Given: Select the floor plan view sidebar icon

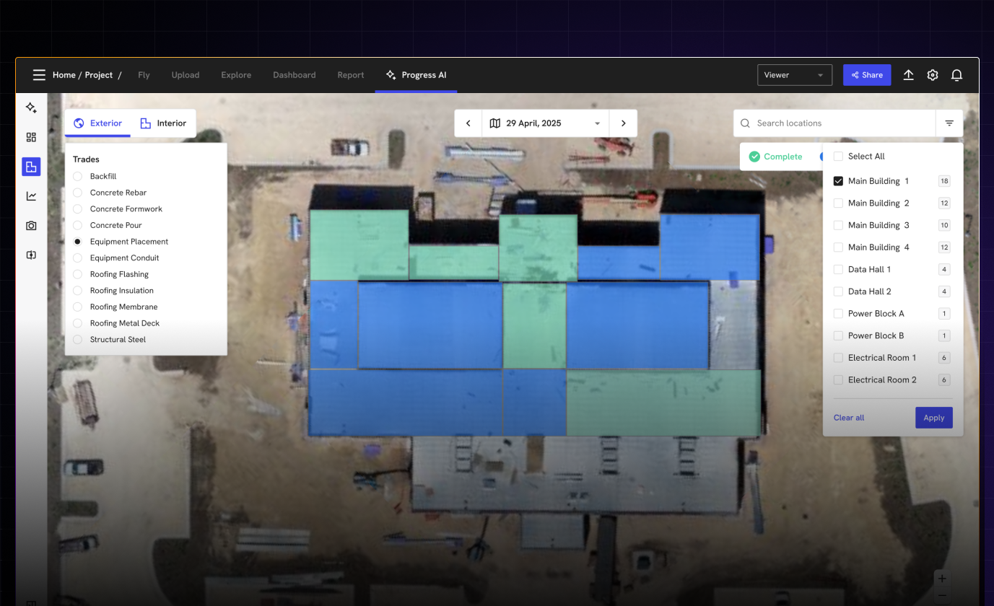Looking at the screenshot, I should 31,167.
